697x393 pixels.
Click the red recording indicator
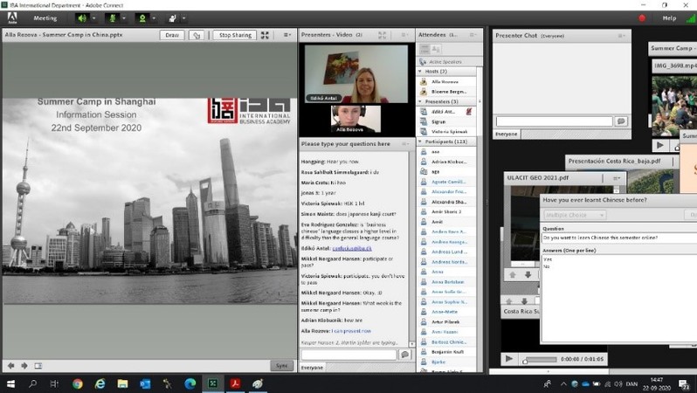pos(642,18)
